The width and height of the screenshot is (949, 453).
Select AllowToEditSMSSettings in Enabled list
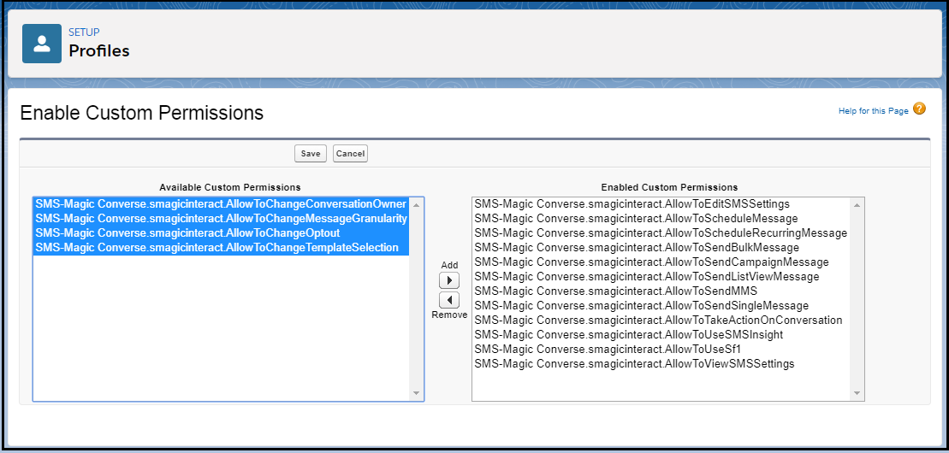click(x=661, y=203)
